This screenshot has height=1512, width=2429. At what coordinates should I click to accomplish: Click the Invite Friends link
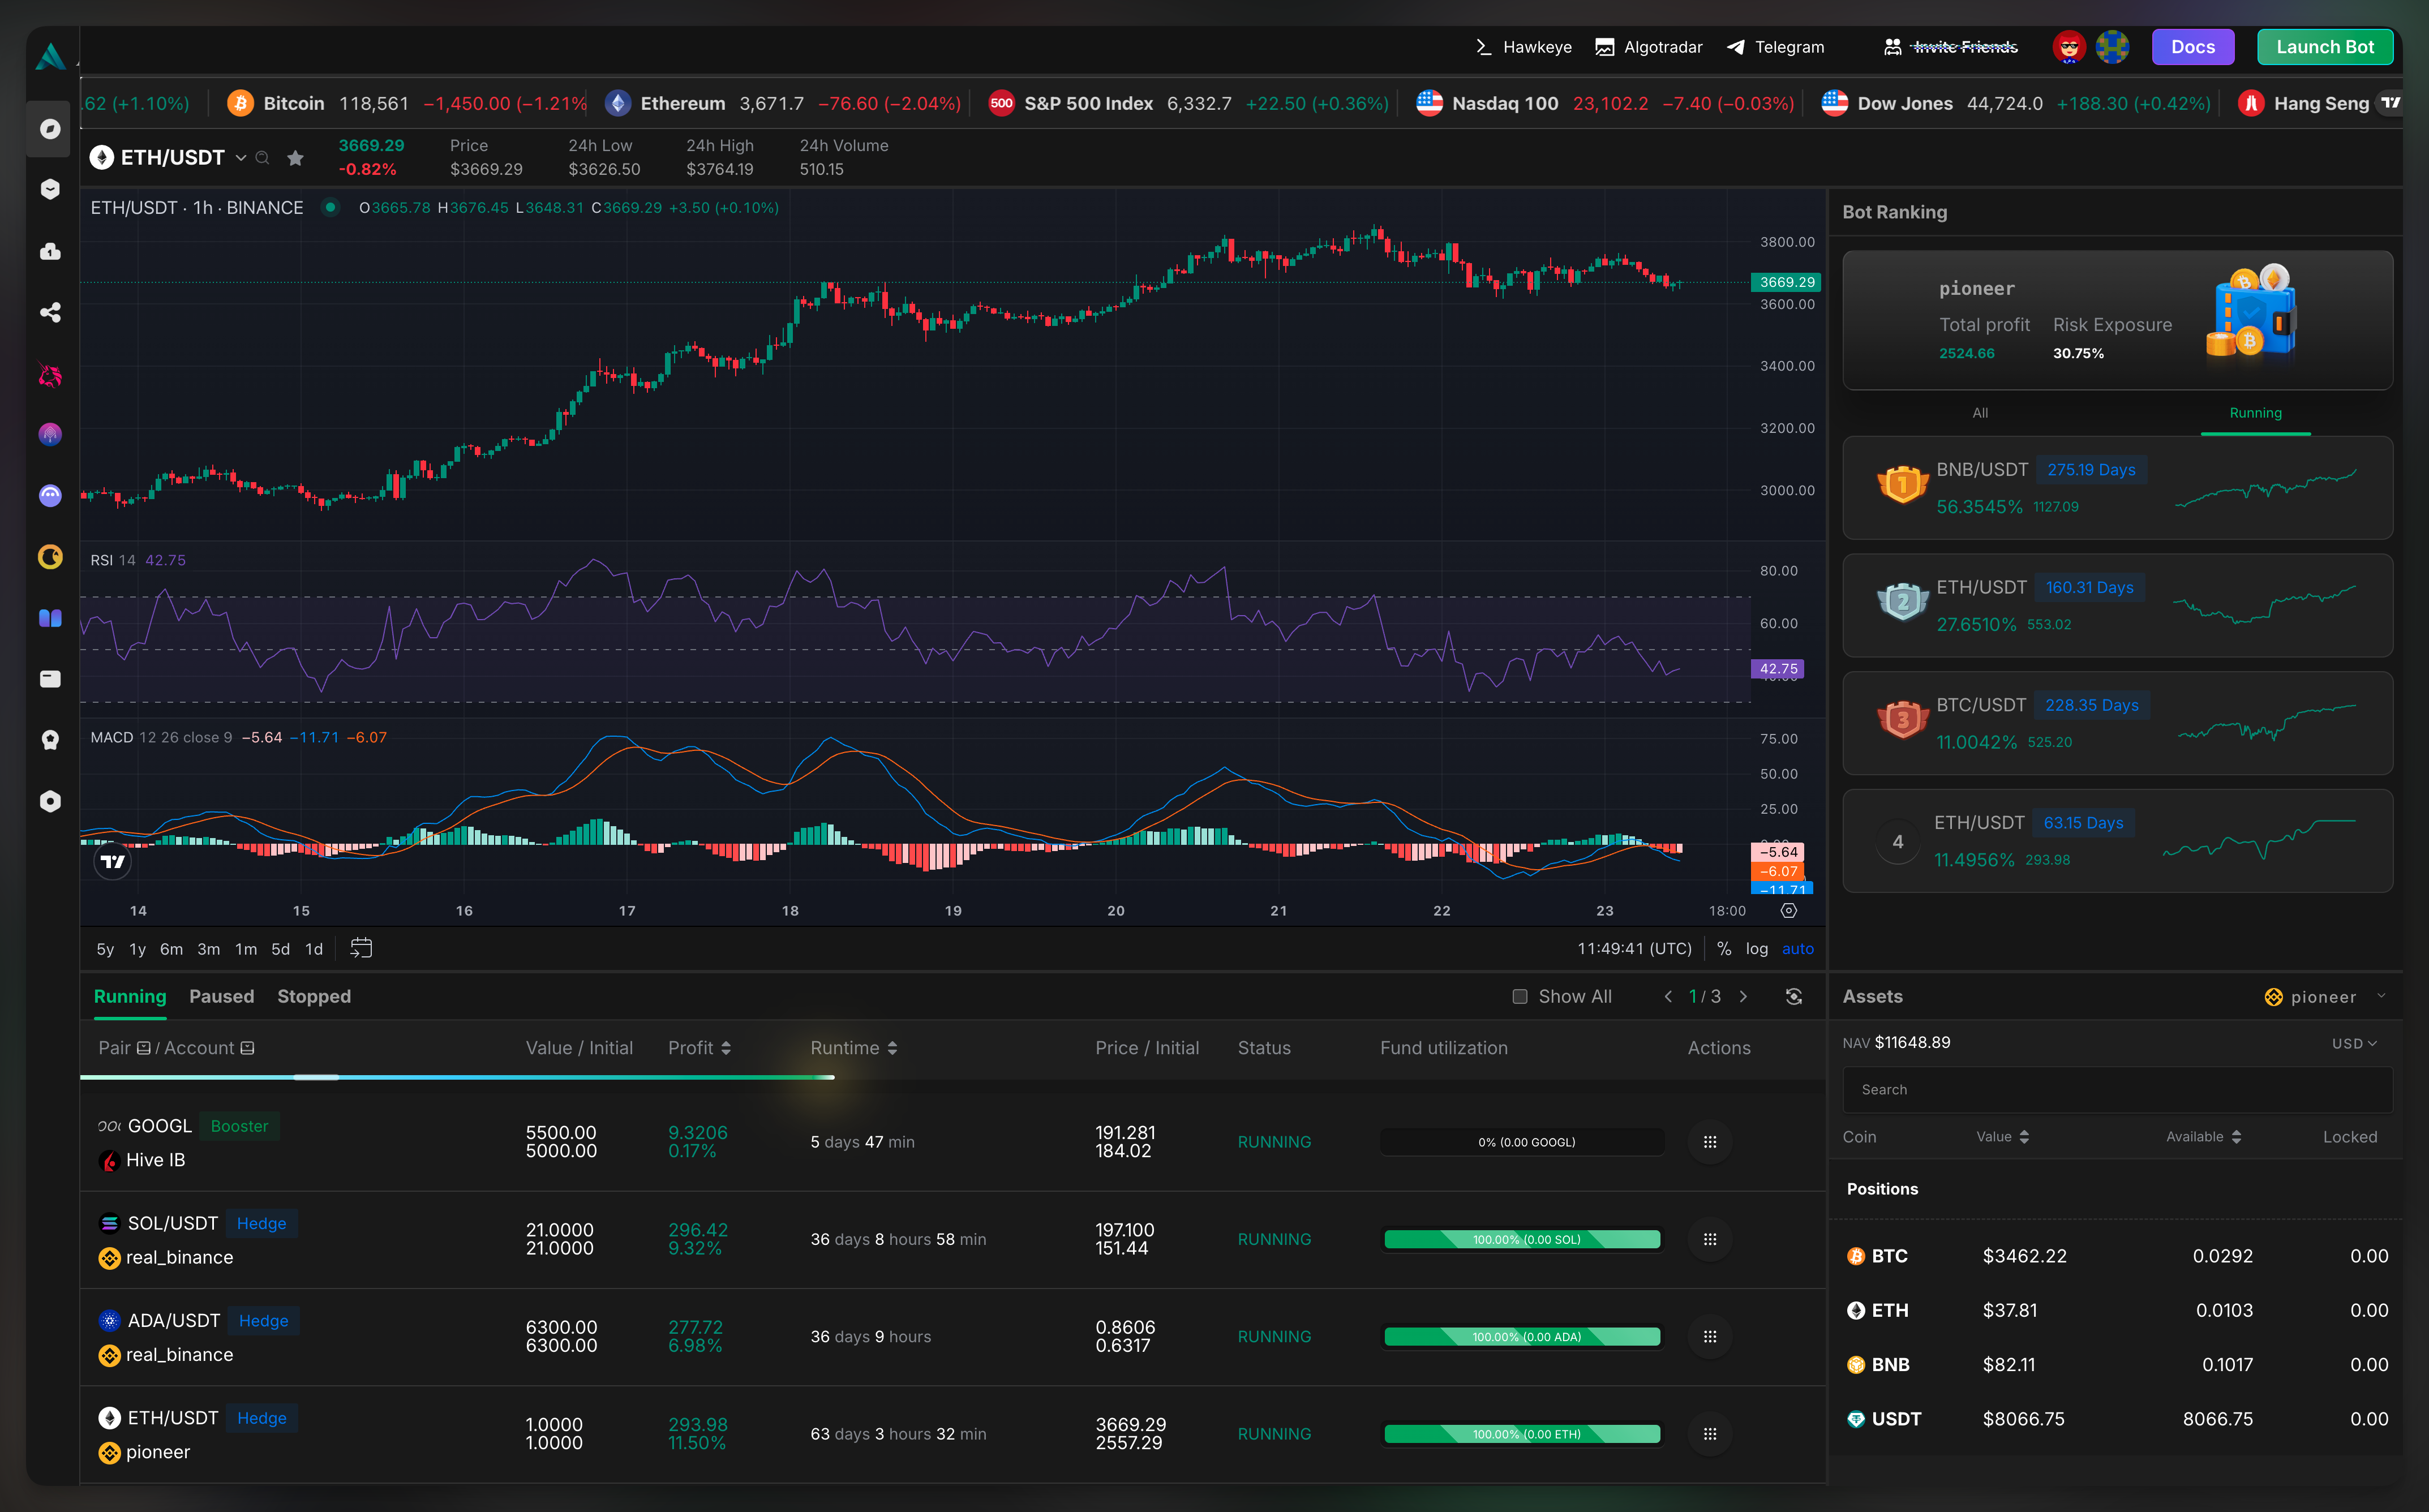click(x=1950, y=47)
